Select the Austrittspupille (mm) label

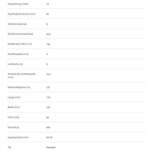click(18, 54)
